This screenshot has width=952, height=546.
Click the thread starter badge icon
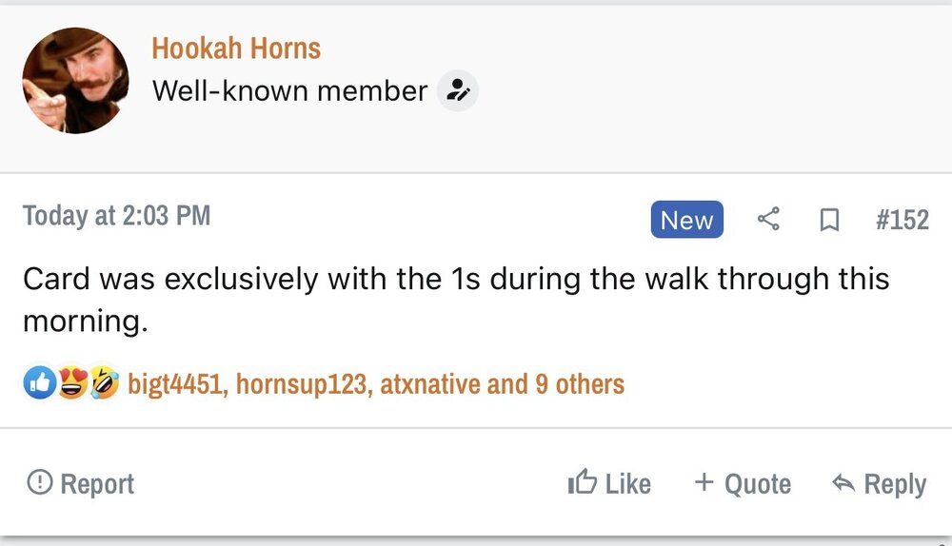click(x=458, y=91)
